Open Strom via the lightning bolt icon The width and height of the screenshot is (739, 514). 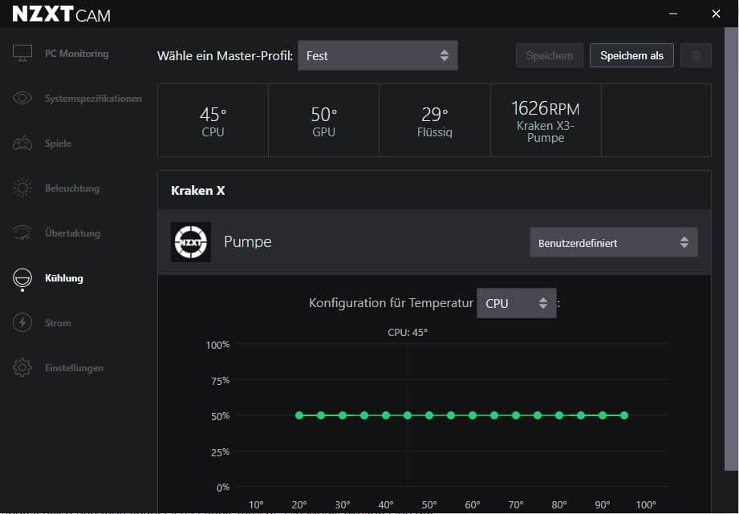tap(22, 323)
